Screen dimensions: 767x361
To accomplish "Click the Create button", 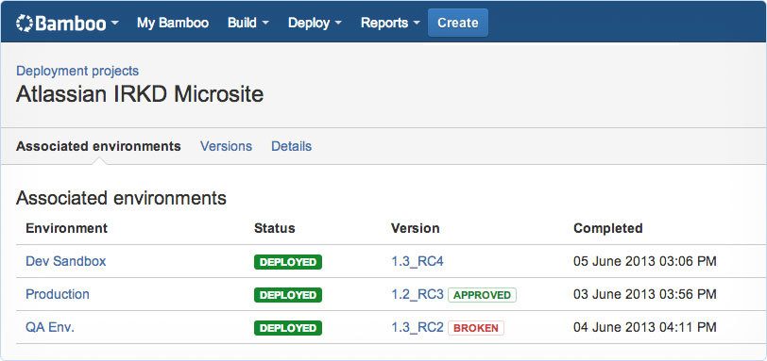I will click(458, 23).
